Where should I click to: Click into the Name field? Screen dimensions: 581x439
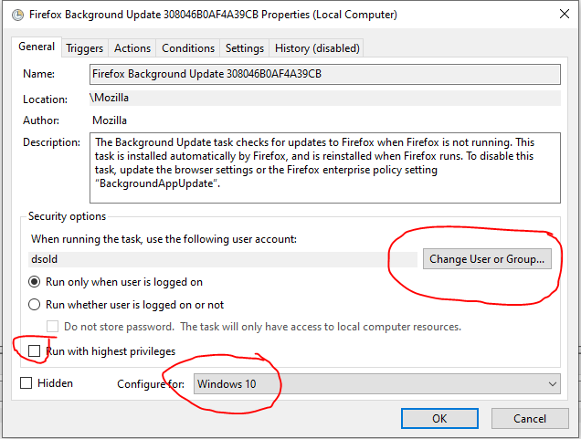(325, 75)
